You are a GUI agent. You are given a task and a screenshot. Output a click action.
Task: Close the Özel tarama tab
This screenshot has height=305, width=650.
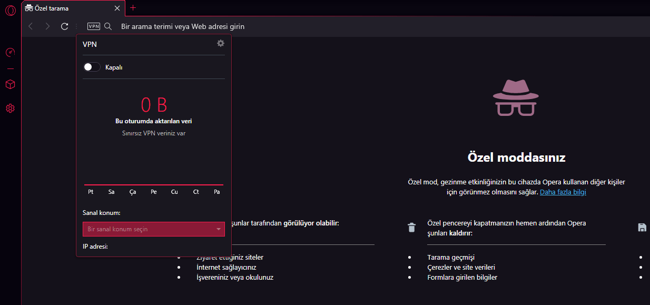(117, 8)
